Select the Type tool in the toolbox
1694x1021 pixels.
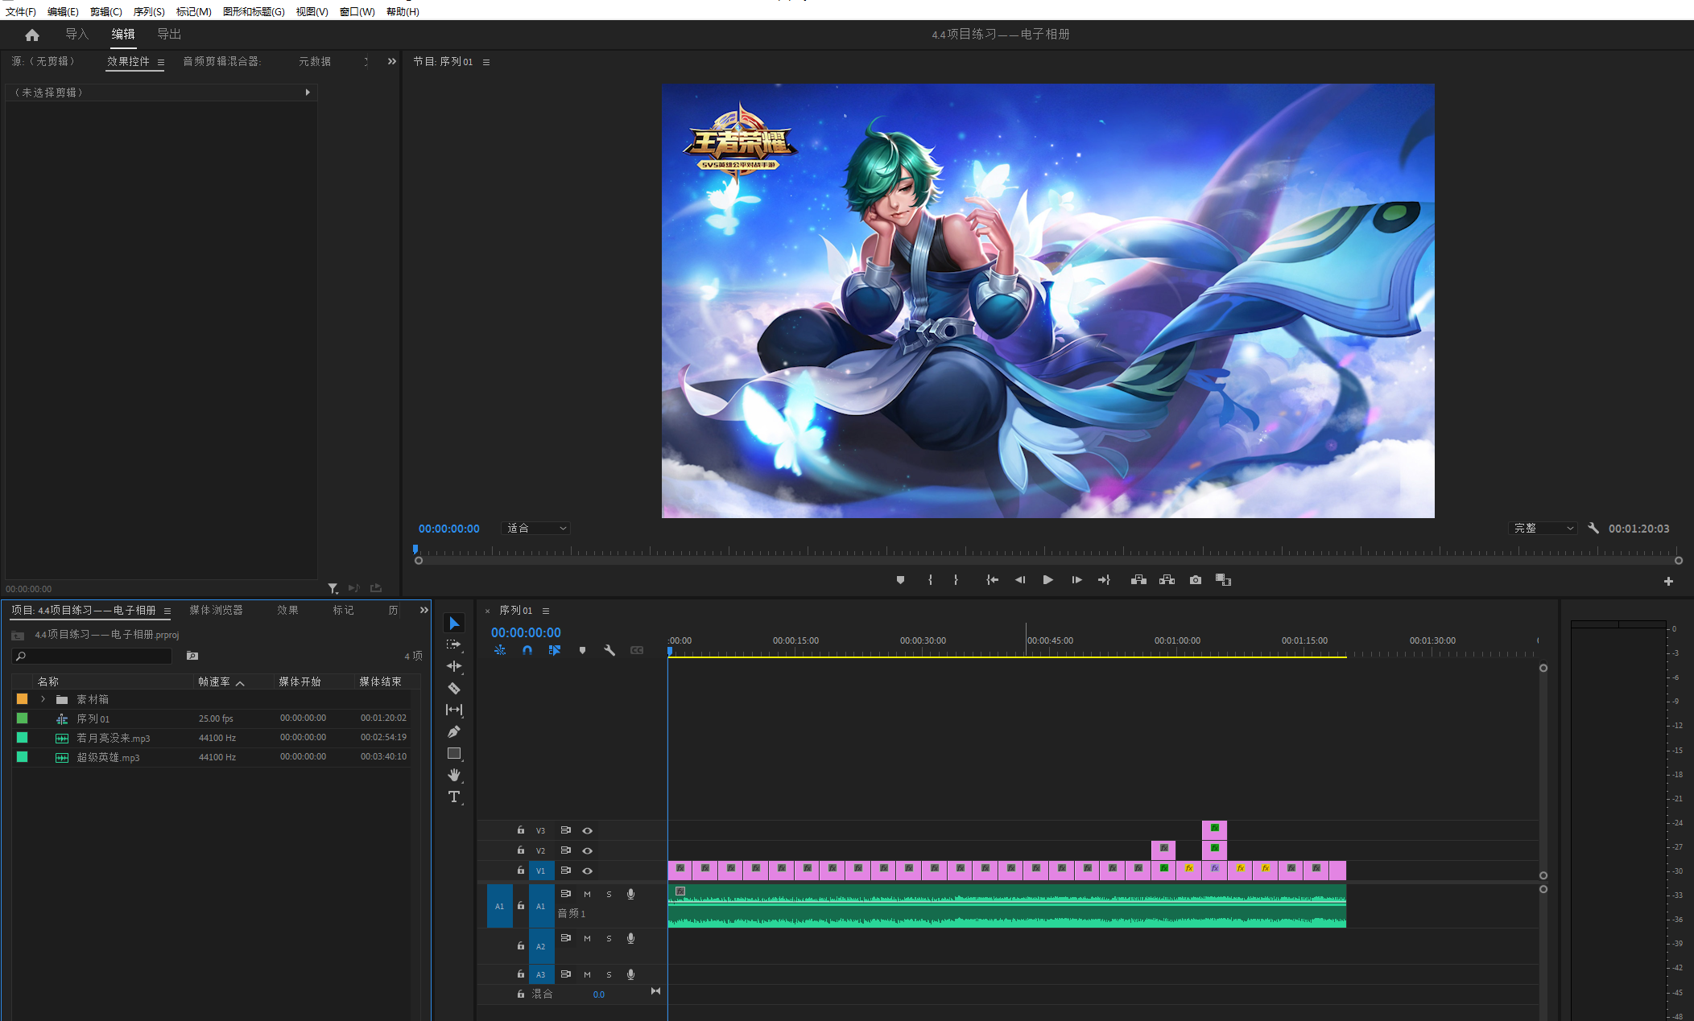(x=454, y=797)
